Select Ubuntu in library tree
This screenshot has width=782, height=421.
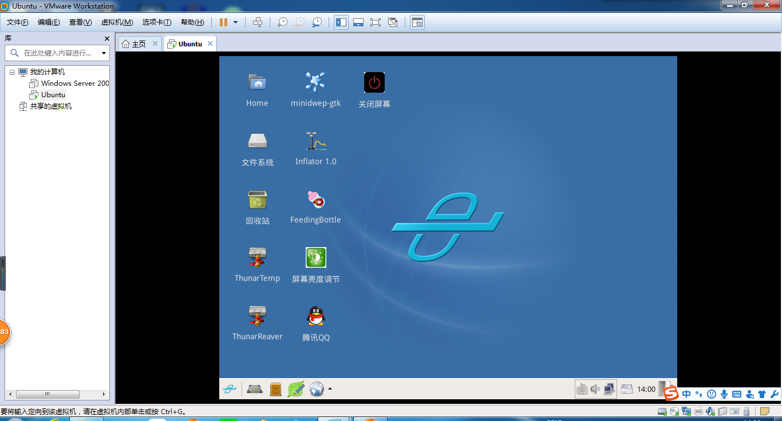pos(48,95)
